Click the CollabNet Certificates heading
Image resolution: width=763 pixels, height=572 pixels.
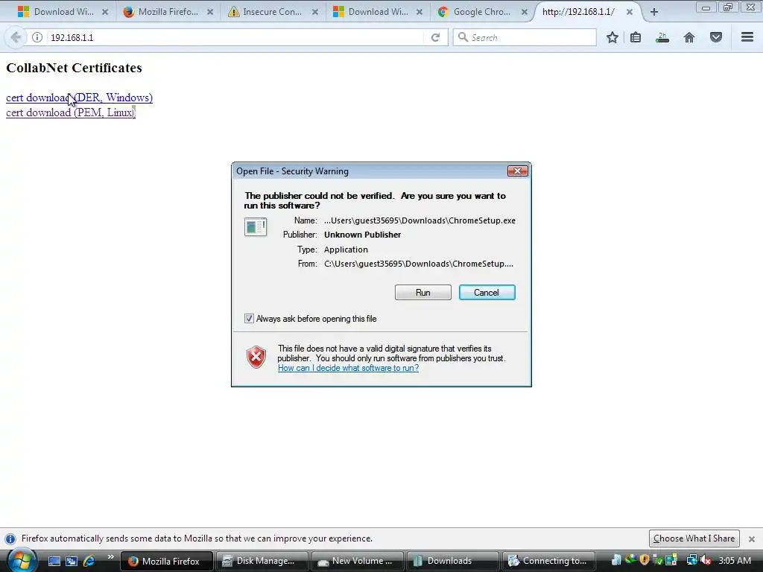74,68
